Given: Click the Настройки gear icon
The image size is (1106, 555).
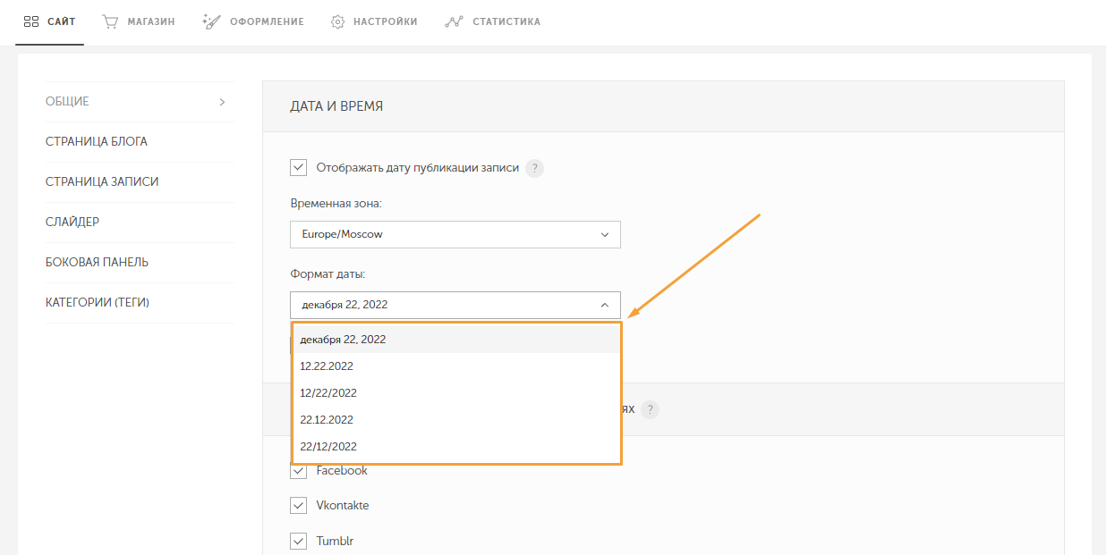Looking at the screenshot, I should (337, 21).
